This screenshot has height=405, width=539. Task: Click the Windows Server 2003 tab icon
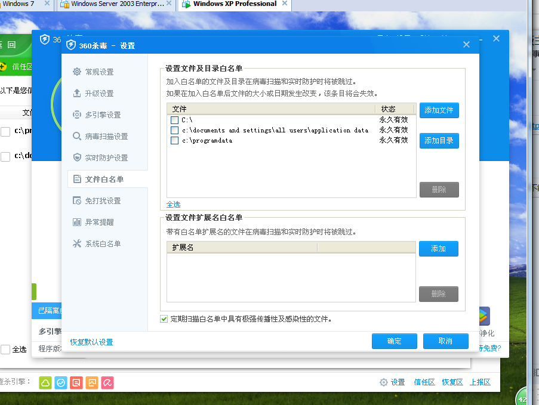[x=64, y=4]
